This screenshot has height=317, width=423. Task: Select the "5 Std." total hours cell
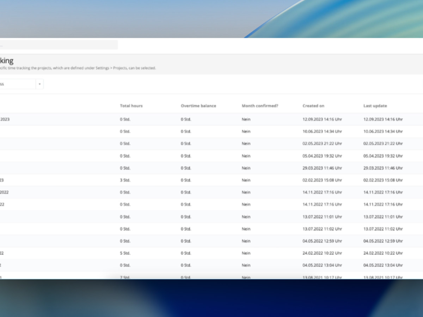pyautogui.click(x=125, y=253)
